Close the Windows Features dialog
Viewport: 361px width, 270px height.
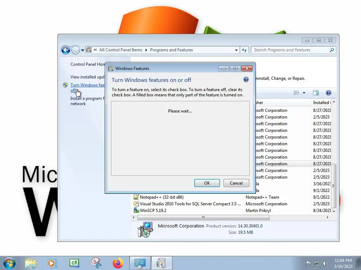247,69
